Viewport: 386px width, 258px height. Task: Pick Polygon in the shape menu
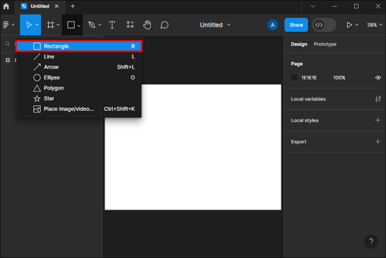pos(53,88)
